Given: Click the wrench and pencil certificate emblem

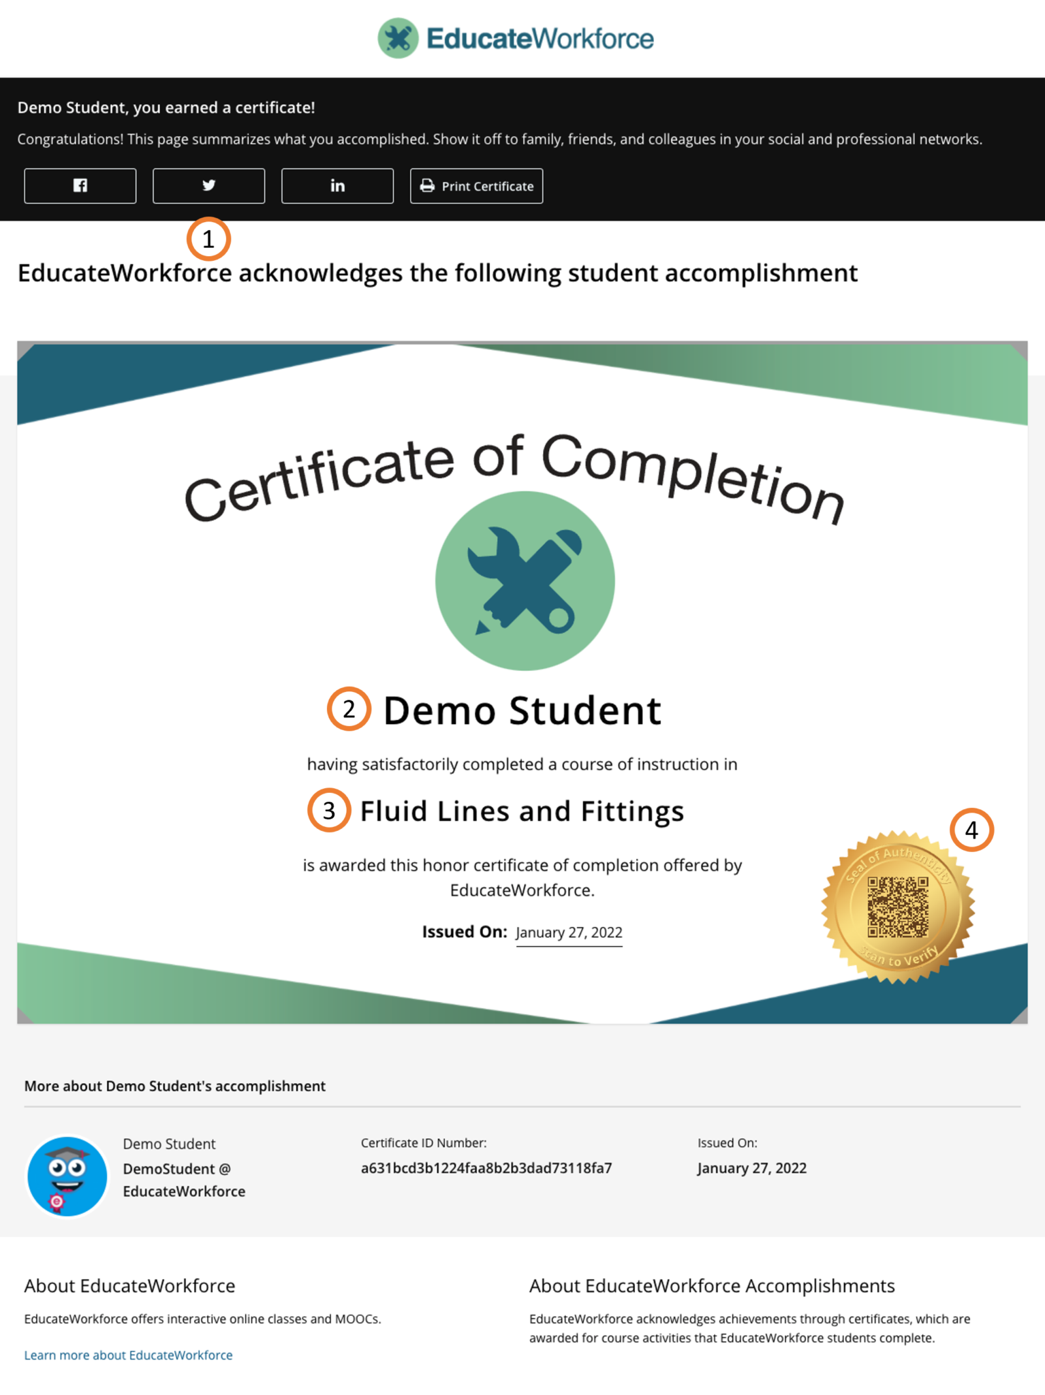Looking at the screenshot, I should [525, 581].
